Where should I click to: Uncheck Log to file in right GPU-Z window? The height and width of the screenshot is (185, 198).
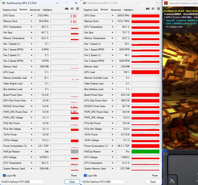pos(85,175)
